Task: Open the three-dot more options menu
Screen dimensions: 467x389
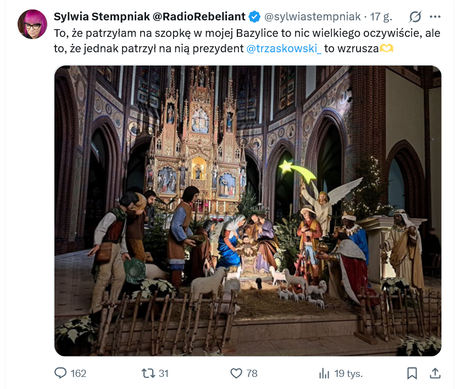Action: pos(436,17)
